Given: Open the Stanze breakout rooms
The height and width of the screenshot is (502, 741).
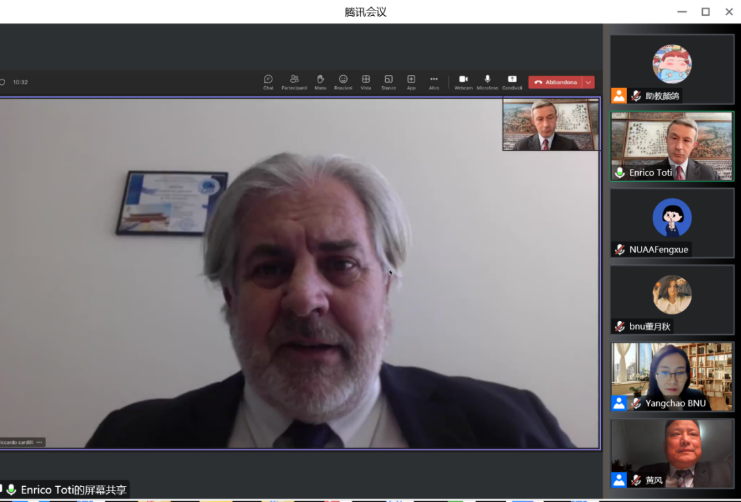Looking at the screenshot, I should [388, 82].
